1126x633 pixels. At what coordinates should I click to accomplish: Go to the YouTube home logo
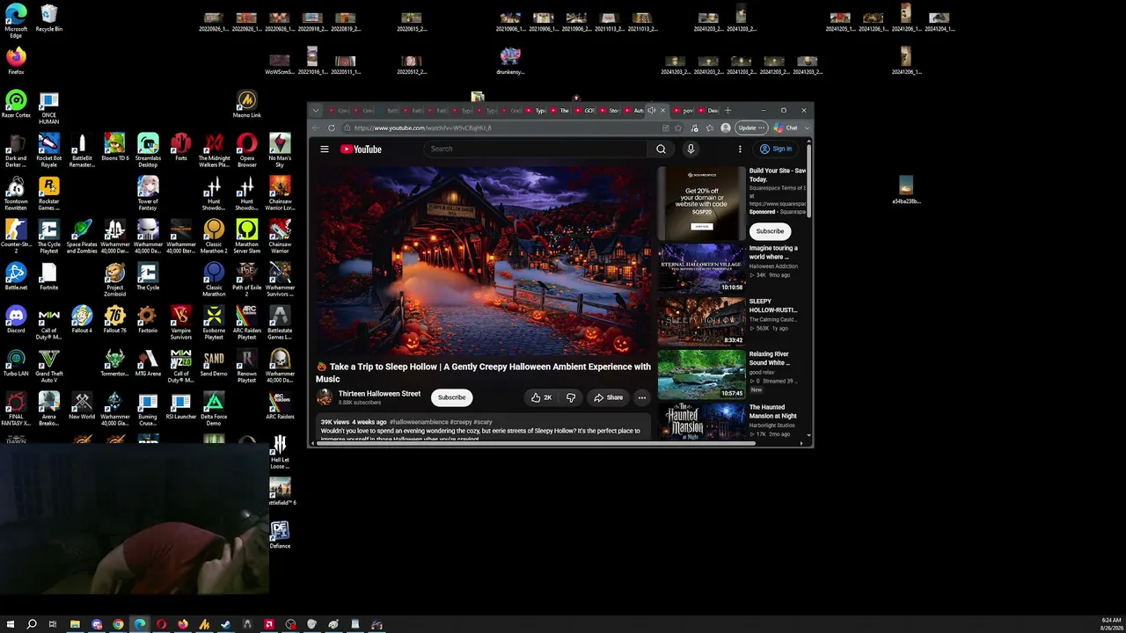point(361,149)
